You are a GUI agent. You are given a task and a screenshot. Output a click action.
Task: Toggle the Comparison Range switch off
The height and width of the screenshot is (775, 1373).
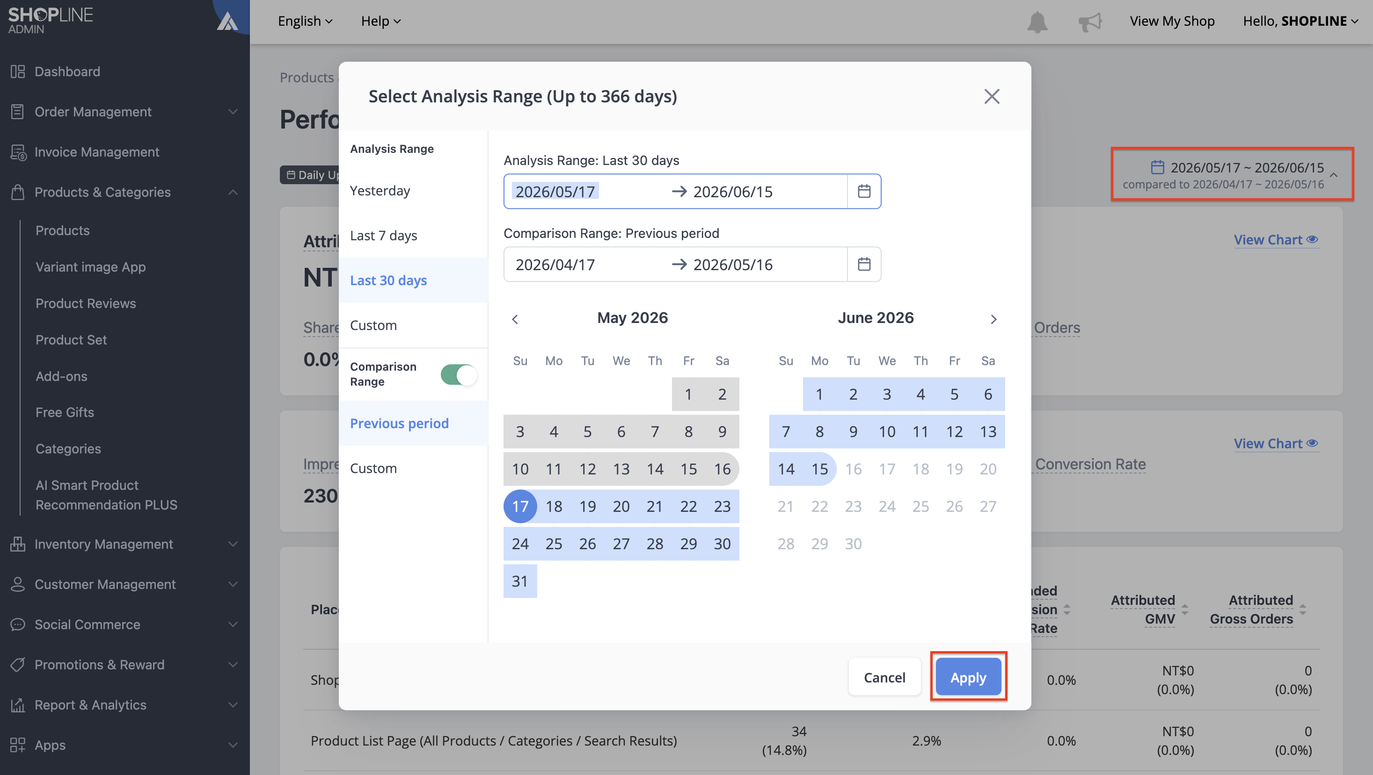[x=459, y=374]
